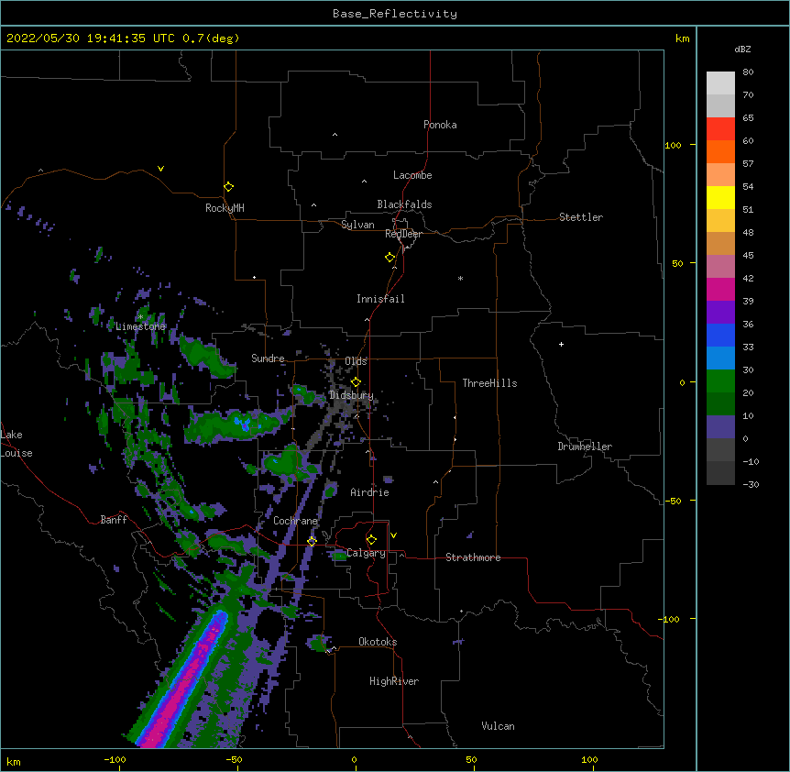790x772 pixels.
Task: Click the Limestone label
Action: [x=140, y=326]
